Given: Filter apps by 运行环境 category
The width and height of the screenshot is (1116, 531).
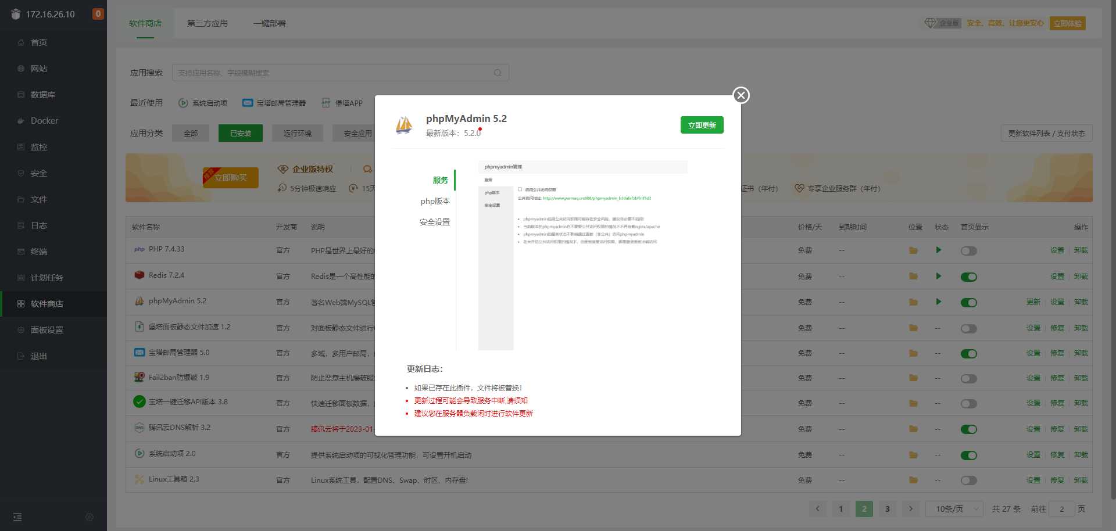Looking at the screenshot, I should coord(298,133).
